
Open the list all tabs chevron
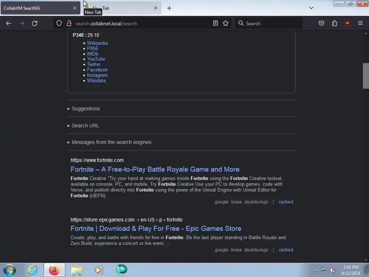(311, 8)
